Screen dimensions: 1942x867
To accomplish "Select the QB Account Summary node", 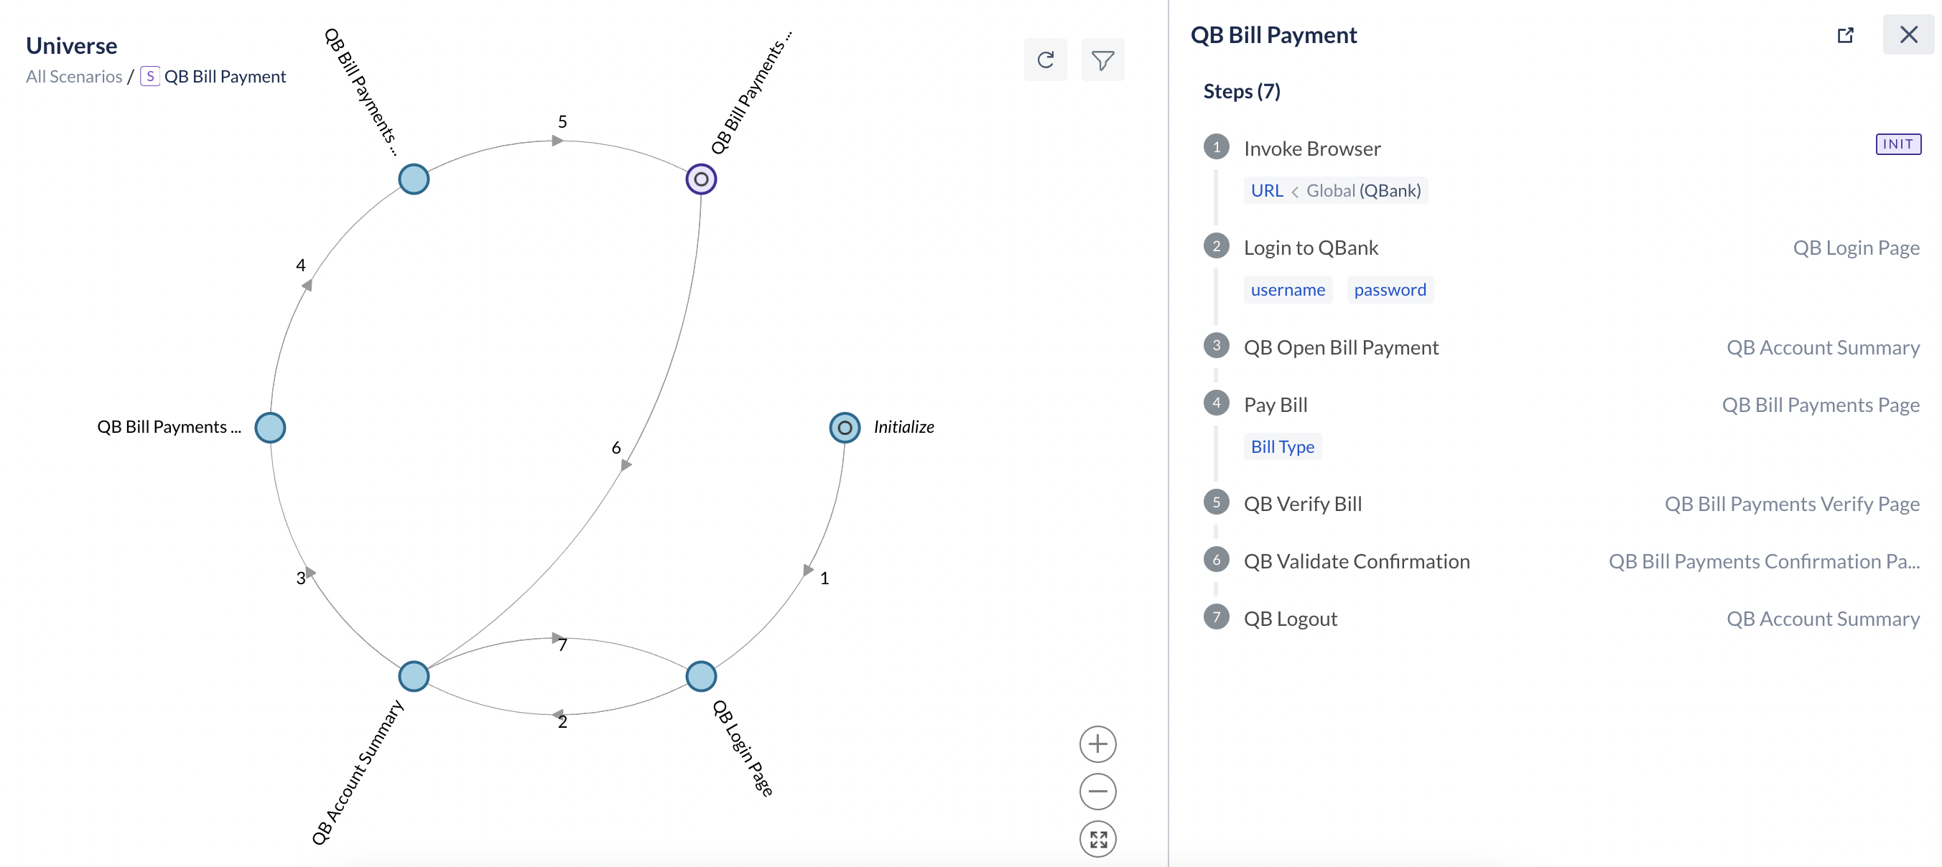I will tap(413, 675).
